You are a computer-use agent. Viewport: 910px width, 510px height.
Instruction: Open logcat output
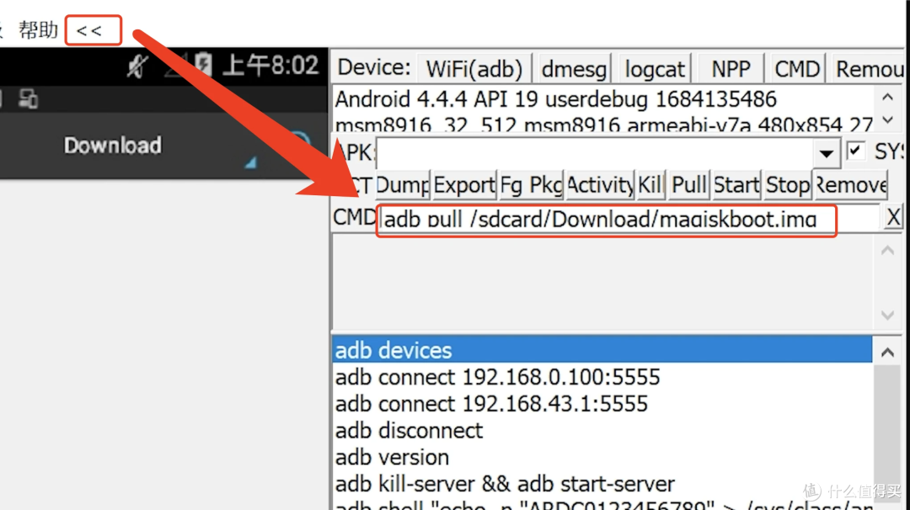(655, 68)
